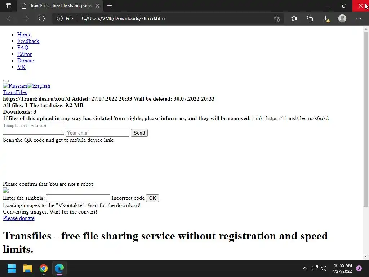Click 'Please confirm that You are not a robot'
The image size is (369, 277).
tap(48, 184)
